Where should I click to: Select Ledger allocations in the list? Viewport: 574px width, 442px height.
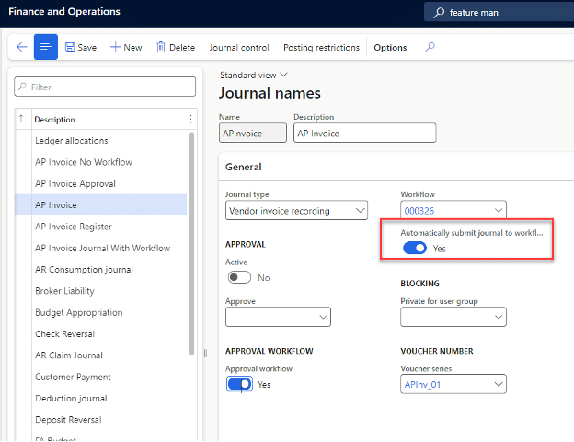[x=100, y=141]
